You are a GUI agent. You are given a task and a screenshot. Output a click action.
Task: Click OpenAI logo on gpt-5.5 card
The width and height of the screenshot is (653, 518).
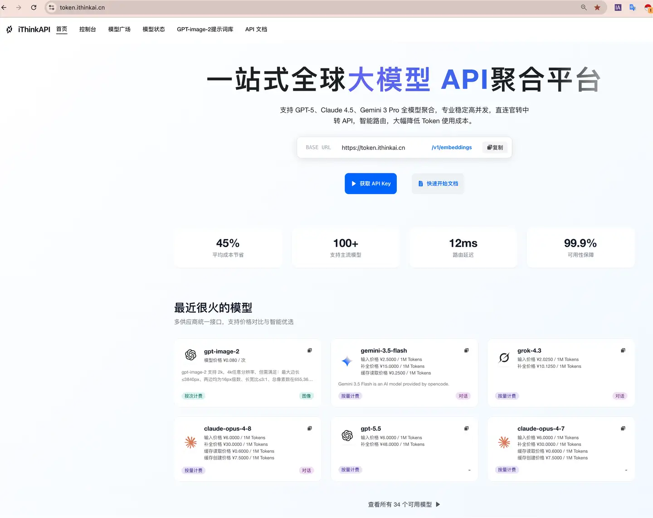coord(347,435)
